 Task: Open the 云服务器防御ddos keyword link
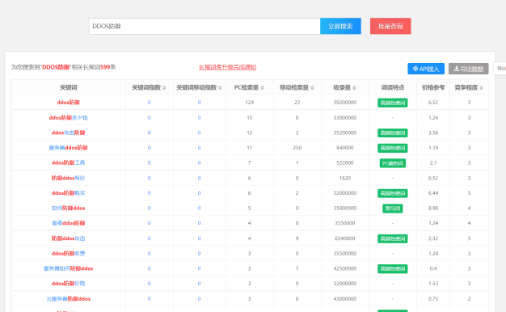click(x=69, y=299)
